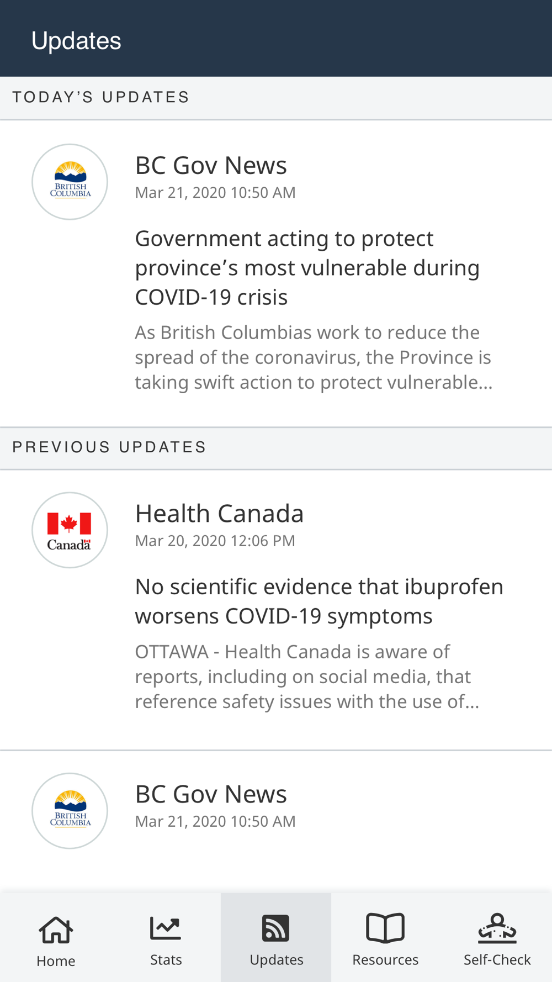Viewport: 552px width, 982px height.
Task: Tap the Health Canada flag logo
Action: click(70, 530)
